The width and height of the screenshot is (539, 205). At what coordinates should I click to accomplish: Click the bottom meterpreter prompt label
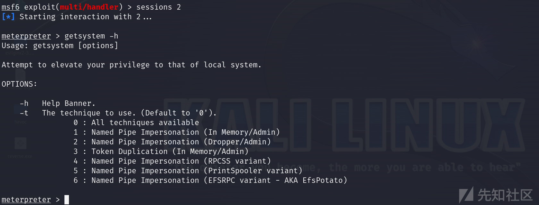[26, 200]
